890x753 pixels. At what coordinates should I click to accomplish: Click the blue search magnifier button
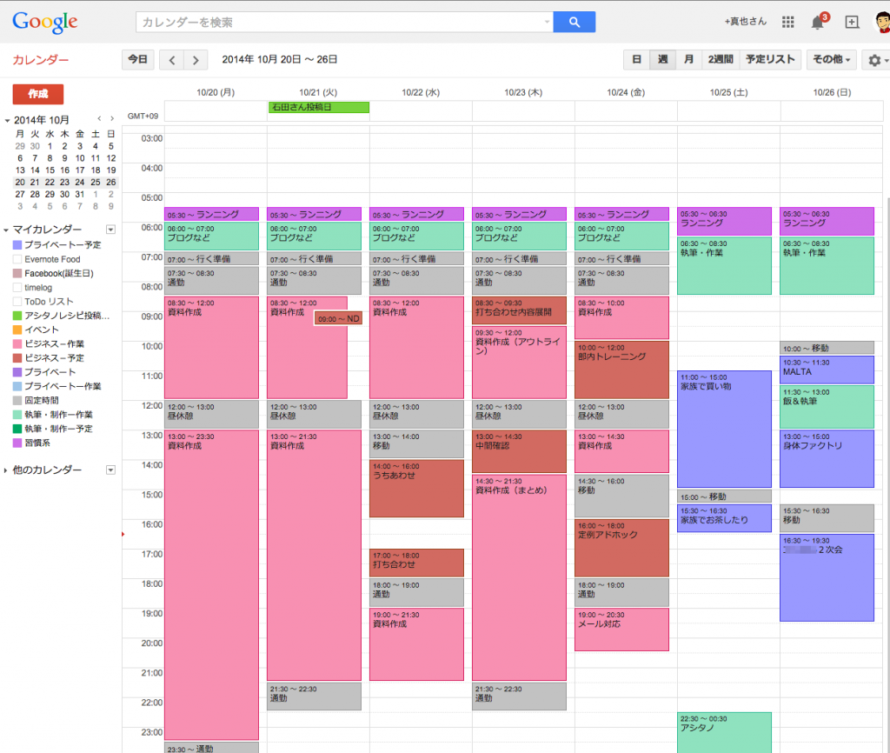click(x=574, y=22)
